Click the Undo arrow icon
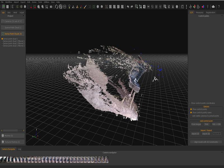This screenshot has height=168, width=224. (x=128, y=6)
